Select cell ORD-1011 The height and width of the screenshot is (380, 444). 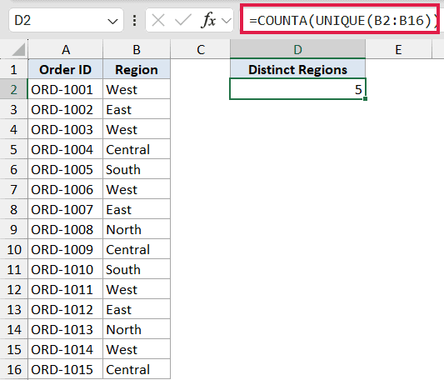66,289
